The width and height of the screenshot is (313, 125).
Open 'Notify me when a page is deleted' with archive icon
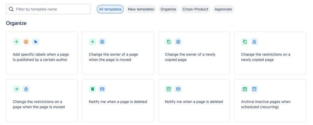point(194,101)
